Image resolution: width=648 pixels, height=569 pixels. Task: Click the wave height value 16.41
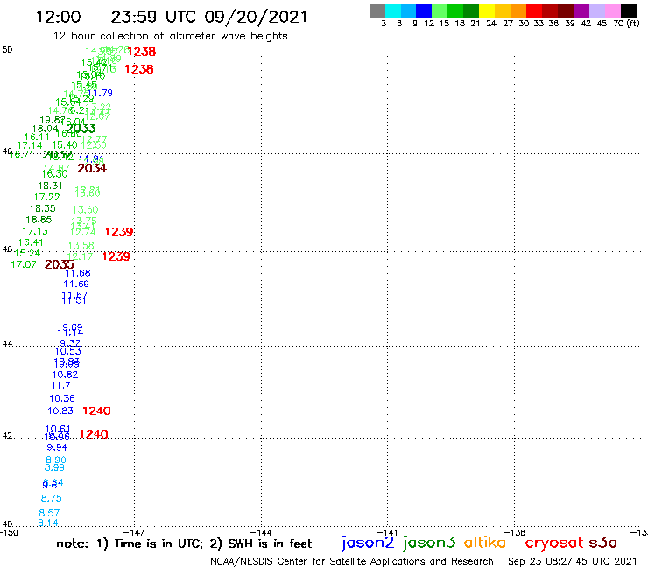pos(31,242)
